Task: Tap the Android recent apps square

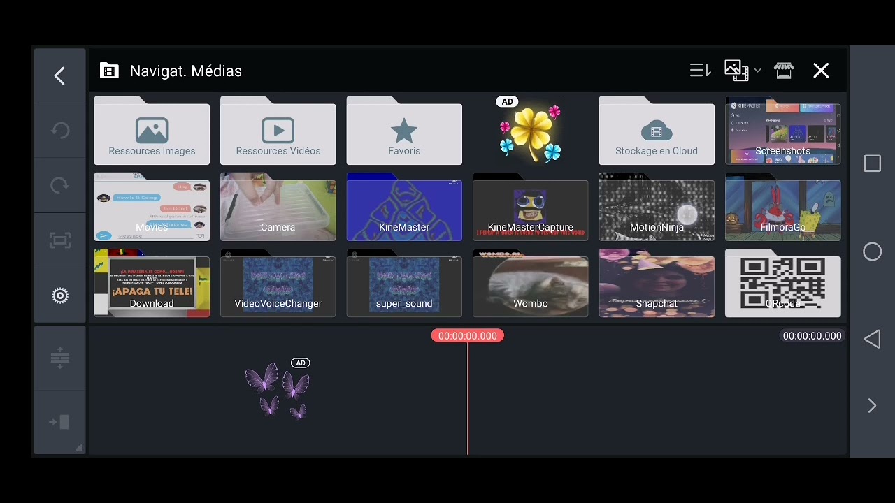Action: [x=872, y=163]
